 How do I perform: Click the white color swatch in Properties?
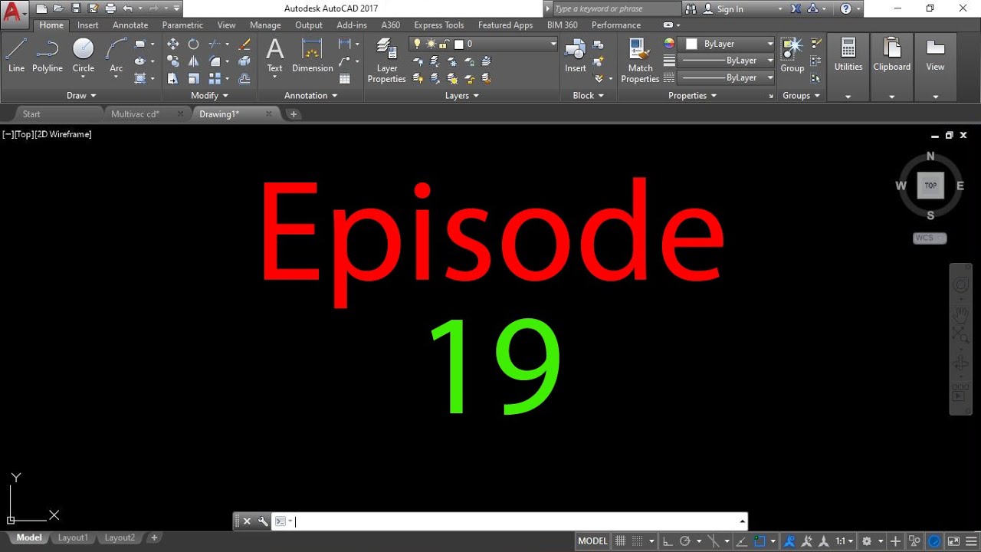[691, 44]
